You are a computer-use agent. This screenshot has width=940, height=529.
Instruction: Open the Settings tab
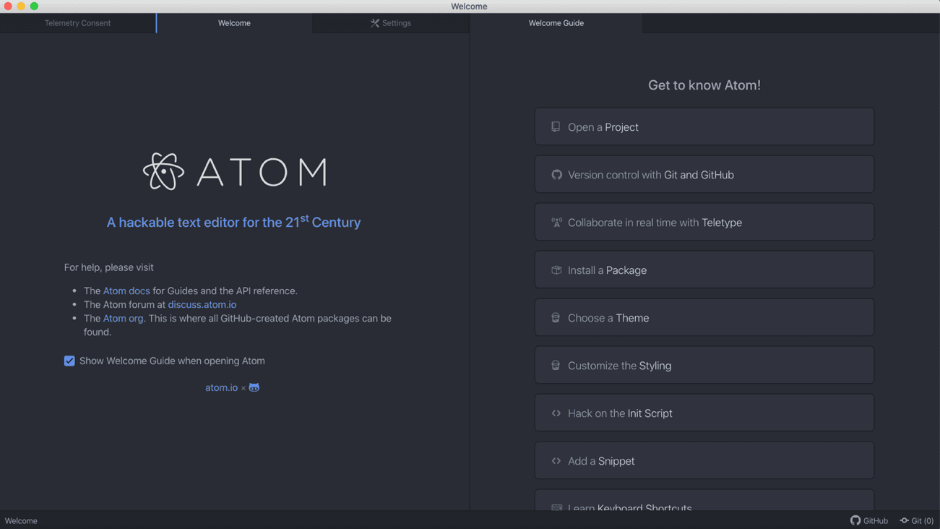click(391, 23)
